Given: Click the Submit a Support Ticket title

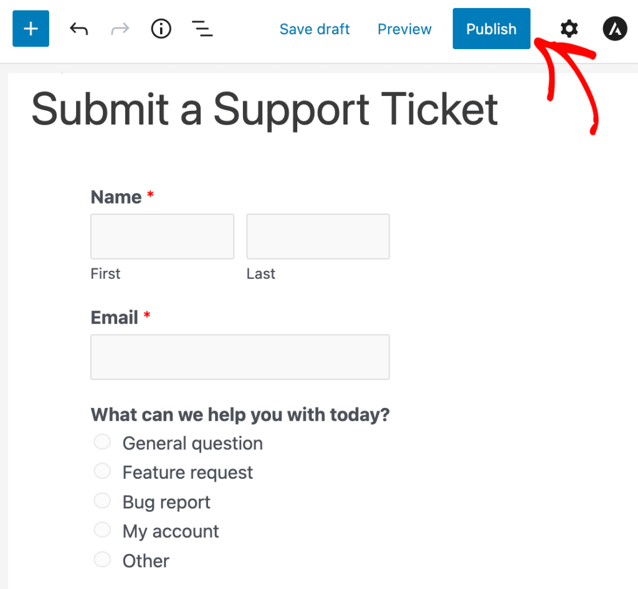Looking at the screenshot, I should (x=265, y=109).
